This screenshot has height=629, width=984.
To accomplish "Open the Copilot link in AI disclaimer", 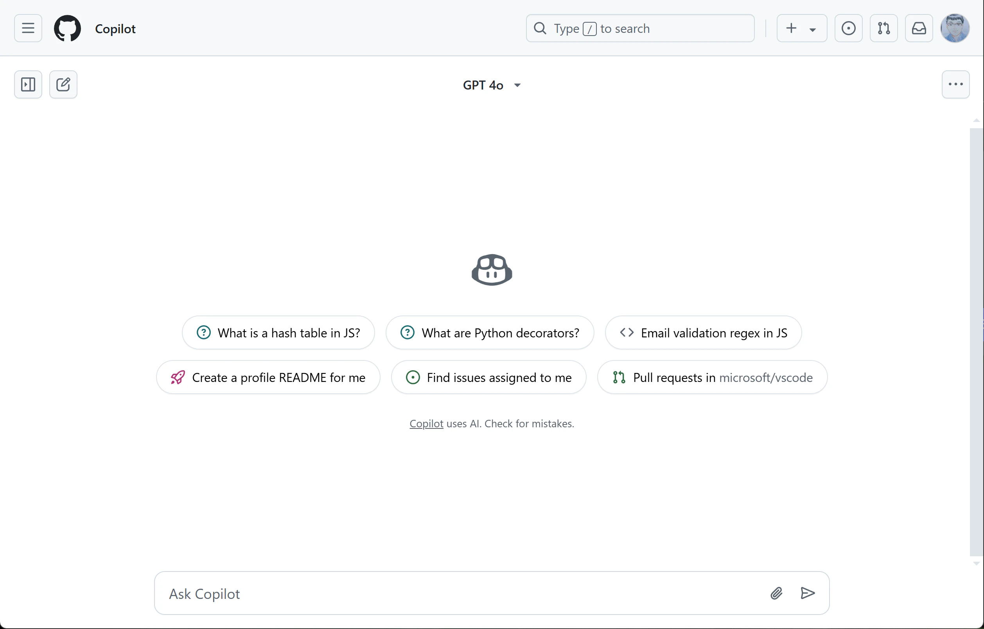I will click(426, 423).
